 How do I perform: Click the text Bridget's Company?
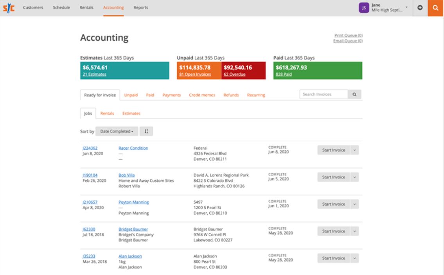pyautogui.click(x=136, y=234)
